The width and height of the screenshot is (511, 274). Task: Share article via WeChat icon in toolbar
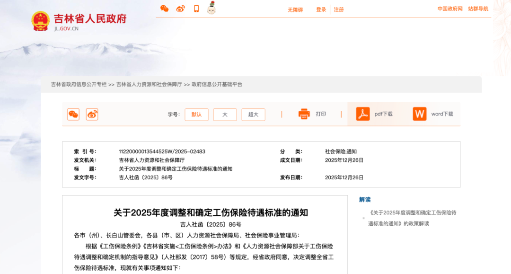73,114
